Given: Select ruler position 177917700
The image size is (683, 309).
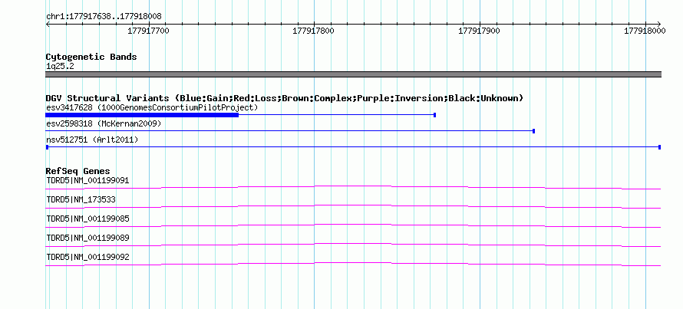Looking at the screenshot, I should click(148, 31).
